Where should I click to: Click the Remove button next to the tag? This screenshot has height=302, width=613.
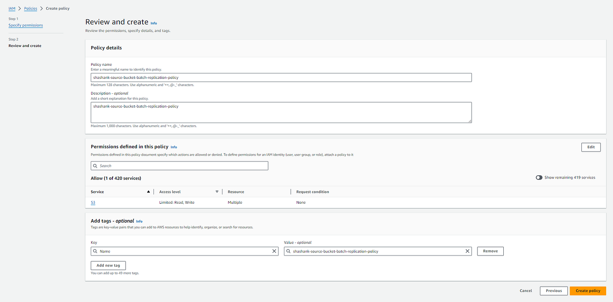pyautogui.click(x=490, y=251)
